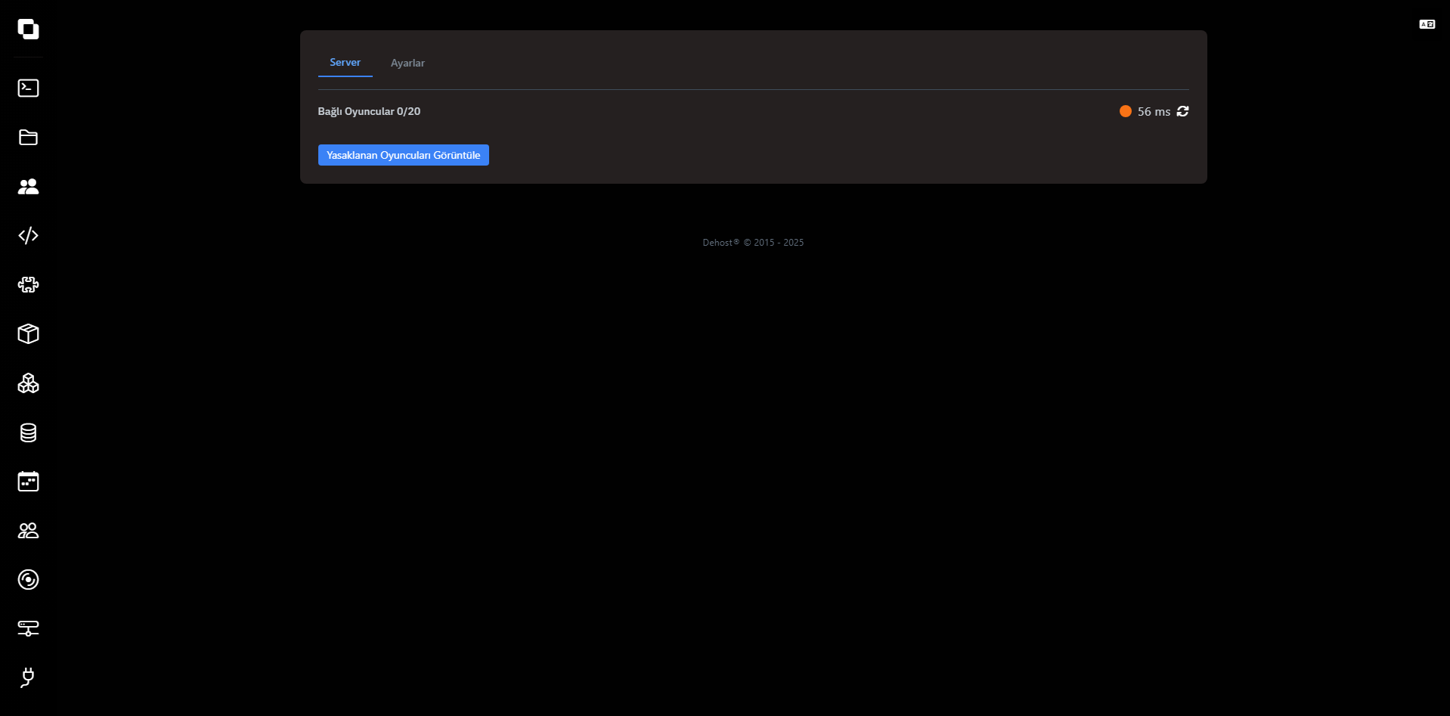Screen dimensions: 1450x716
Task: Click the single cube icon in sidebar
Action: coord(28,334)
